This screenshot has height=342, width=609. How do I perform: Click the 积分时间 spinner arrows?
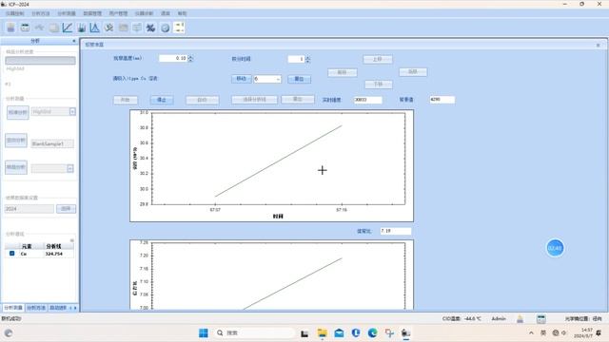[x=307, y=59]
